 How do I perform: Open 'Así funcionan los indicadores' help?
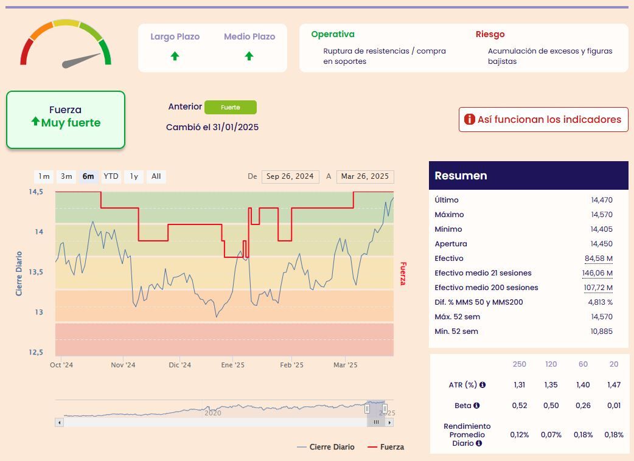[543, 120]
